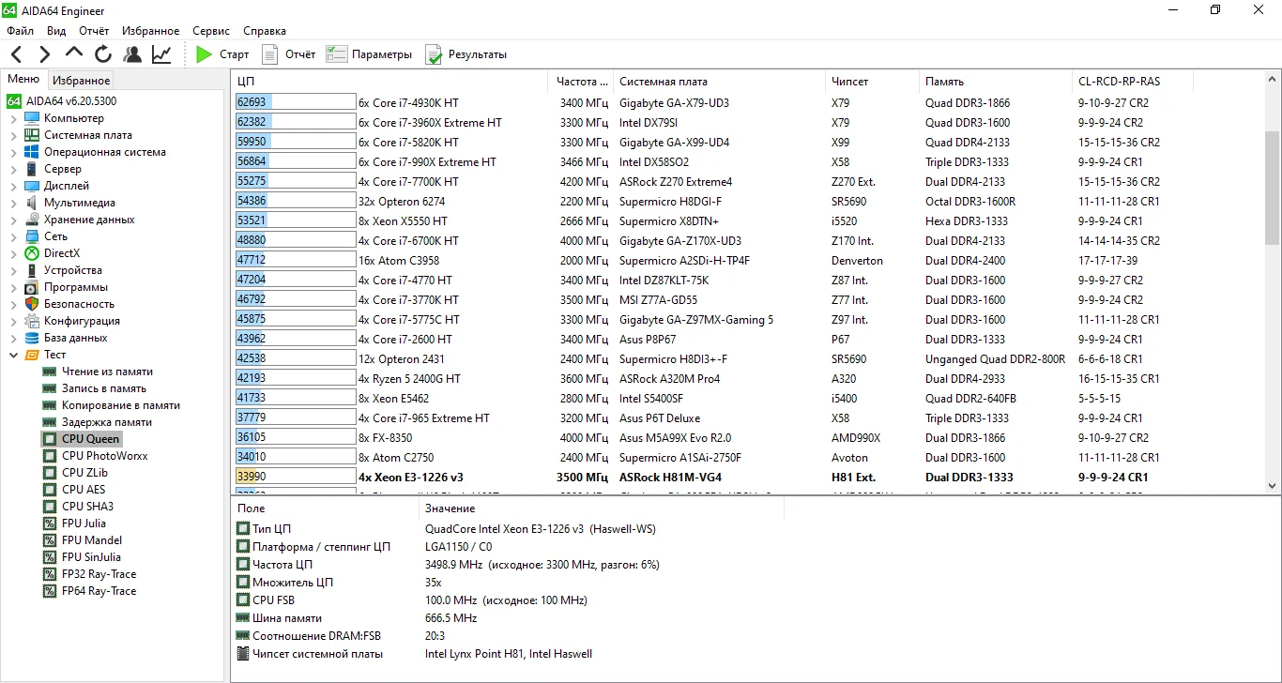Select the Безопасность shield icon
The image size is (1282, 683).
pyautogui.click(x=32, y=304)
